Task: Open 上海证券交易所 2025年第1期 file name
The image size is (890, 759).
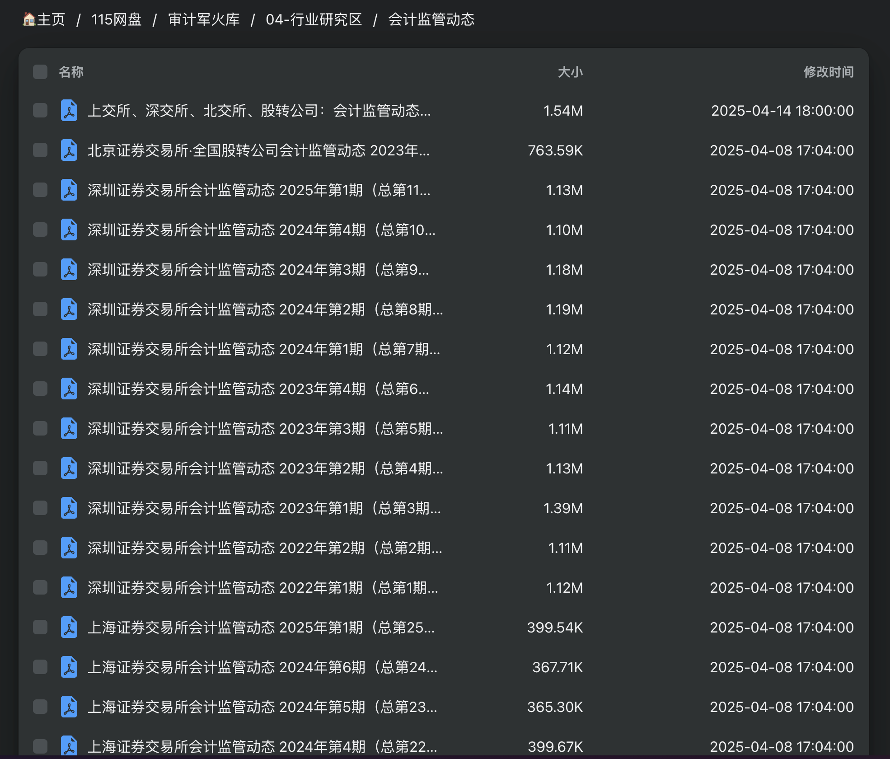Action: point(261,628)
